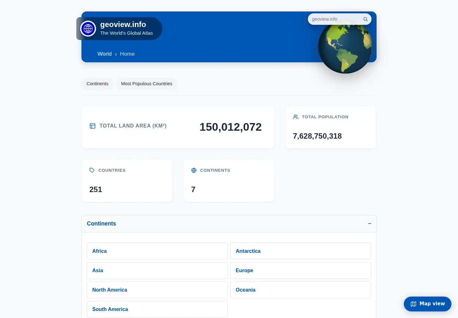This screenshot has height=318, width=458.
Task: Open the Map view button
Action: tap(427, 304)
